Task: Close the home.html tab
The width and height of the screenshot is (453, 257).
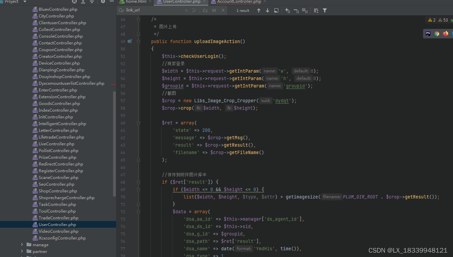Action: pos(150,2)
